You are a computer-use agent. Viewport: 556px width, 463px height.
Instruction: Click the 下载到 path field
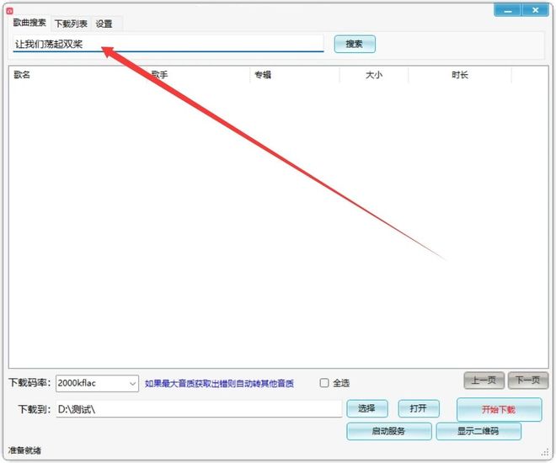click(x=199, y=409)
